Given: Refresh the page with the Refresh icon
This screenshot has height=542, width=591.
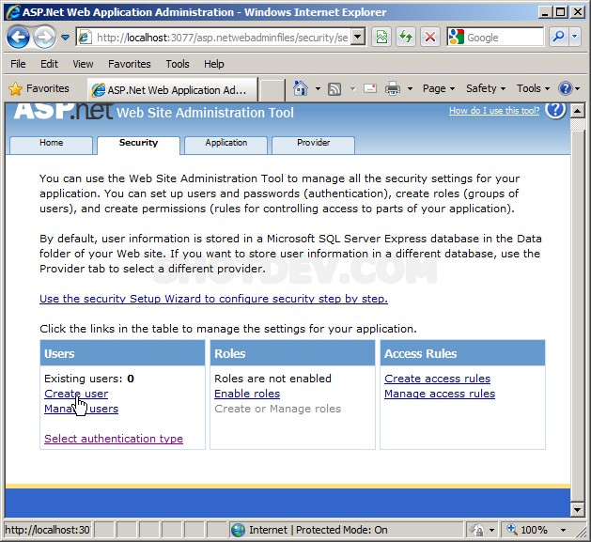Looking at the screenshot, I should click(x=406, y=37).
